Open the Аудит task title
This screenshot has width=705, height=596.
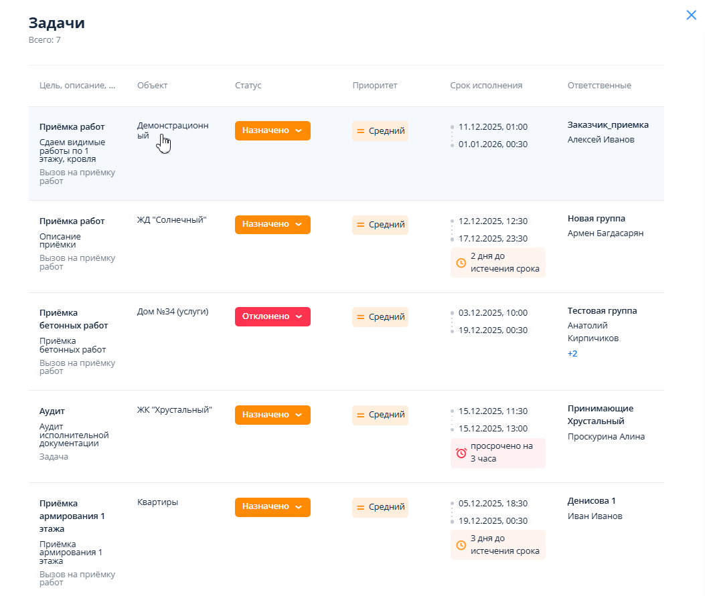[52, 411]
